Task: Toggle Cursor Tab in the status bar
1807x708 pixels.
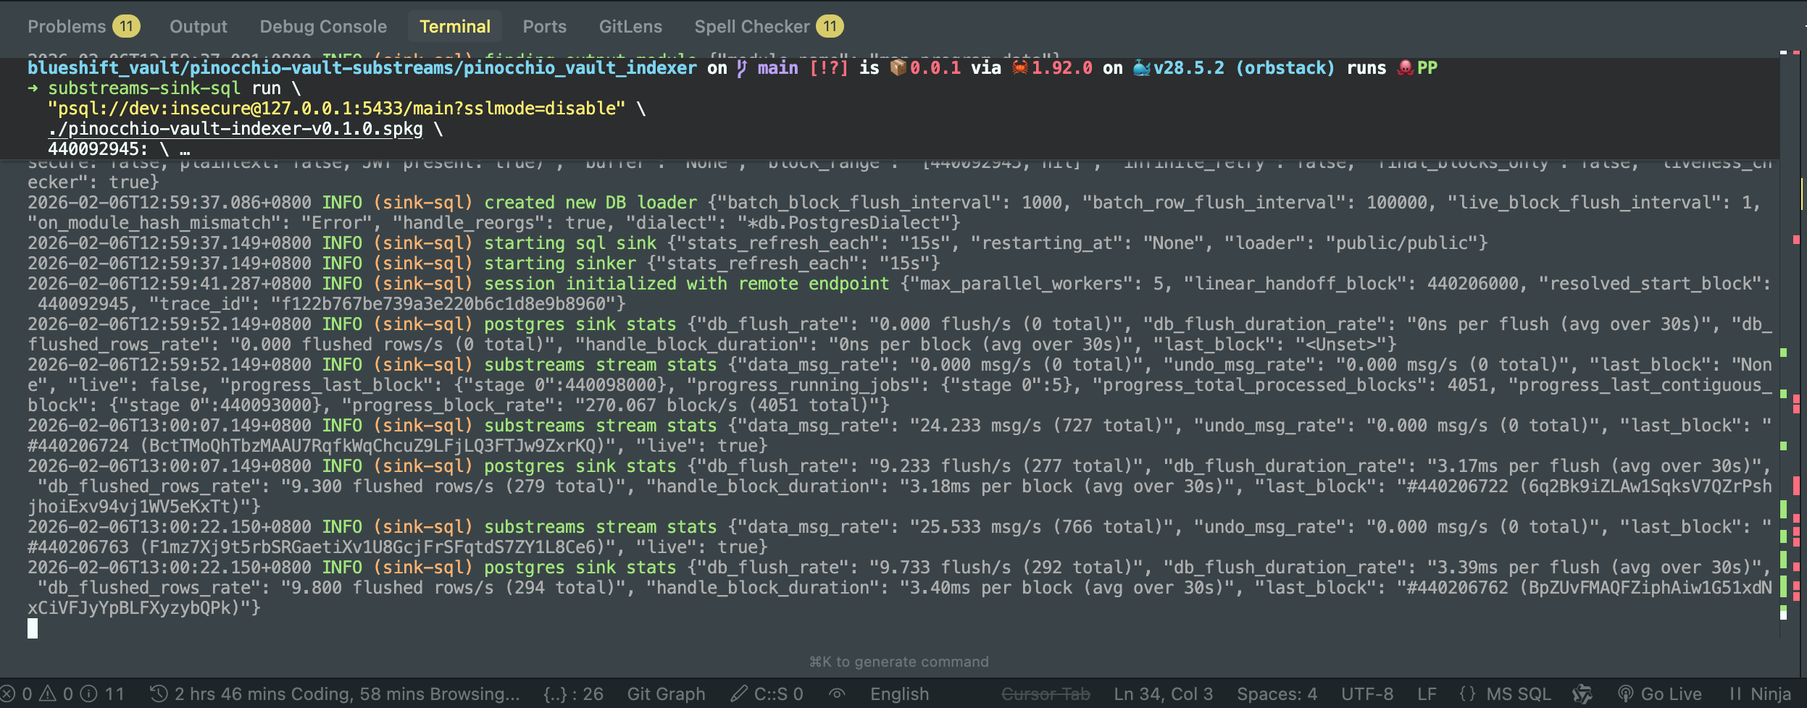Action: [x=1045, y=694]
